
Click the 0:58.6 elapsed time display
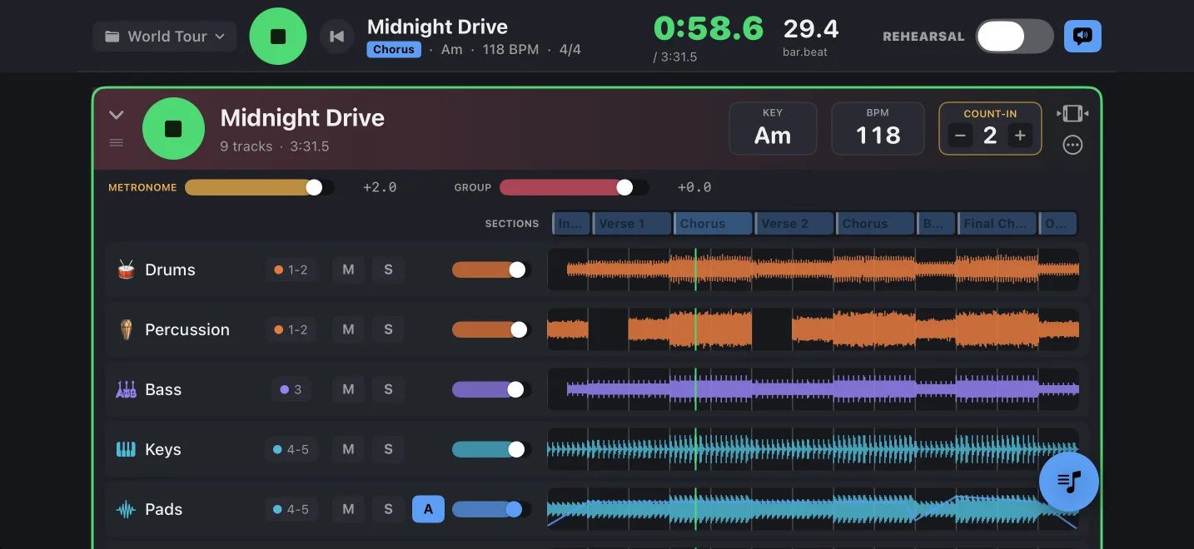click(x=709, y=29)
